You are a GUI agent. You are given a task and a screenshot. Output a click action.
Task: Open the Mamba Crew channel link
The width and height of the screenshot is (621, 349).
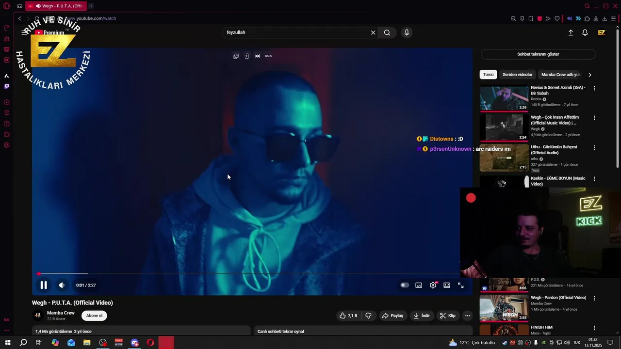point(61,313)
